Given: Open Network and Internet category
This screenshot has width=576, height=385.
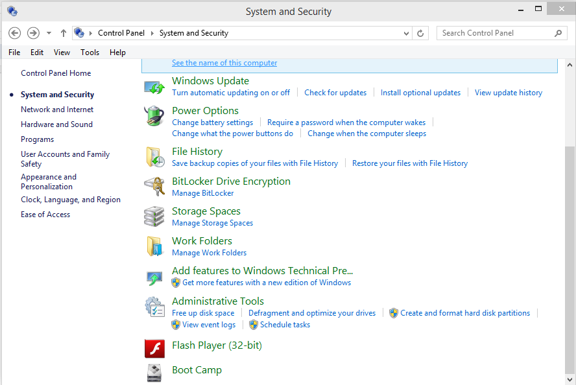Looking at the screenshot, I should tap(57, 110).
